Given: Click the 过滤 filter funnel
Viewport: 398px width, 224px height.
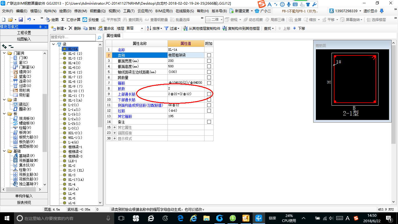Looking at the screenshot, I should 172,28.
